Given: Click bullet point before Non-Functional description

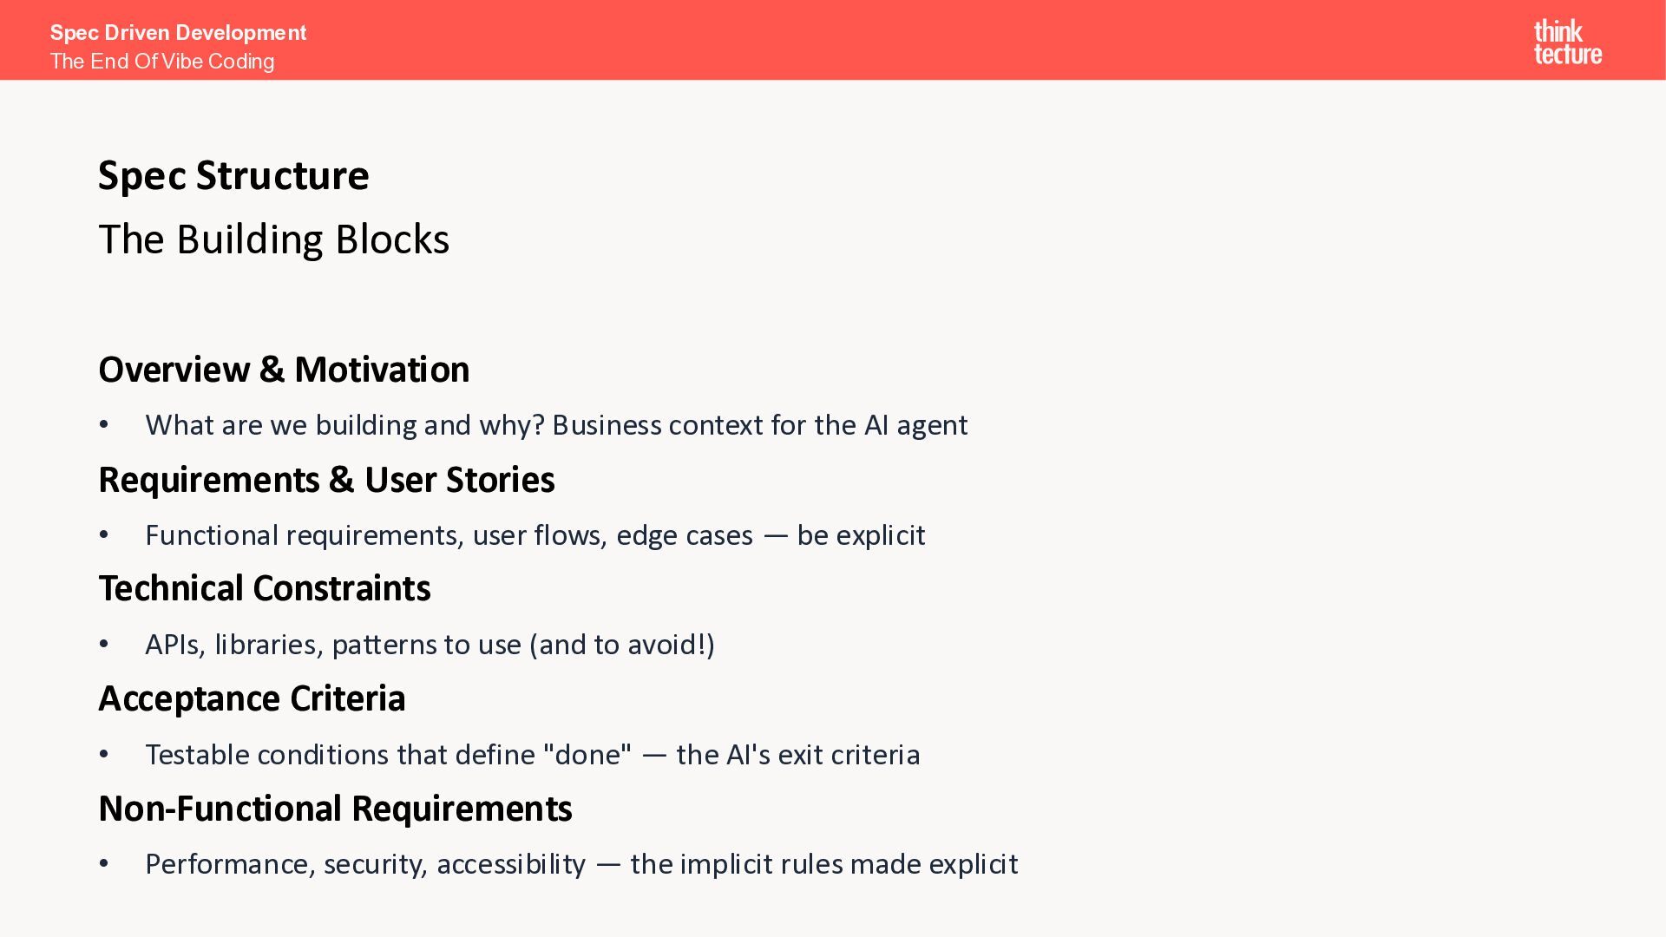Looking at the screenshot, I should click(104, 864).
